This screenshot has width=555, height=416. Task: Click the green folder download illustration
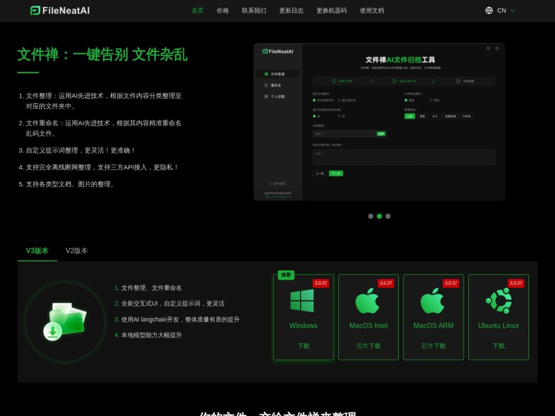pos(65,322)
